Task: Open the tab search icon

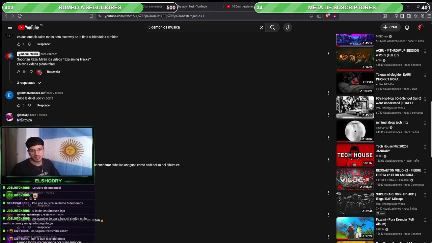Action: click(385, 16)
